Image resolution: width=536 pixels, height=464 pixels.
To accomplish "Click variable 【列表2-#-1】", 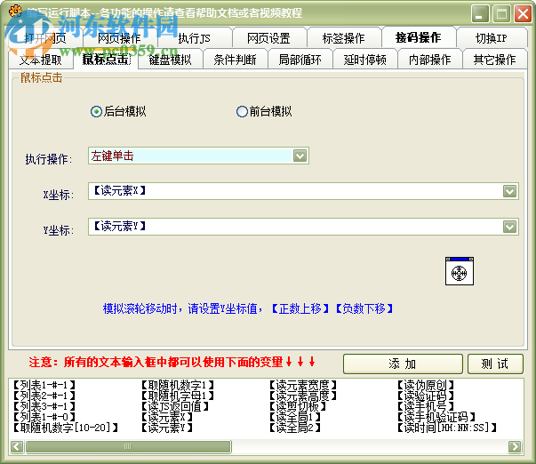I will click(x=44, y=396).
